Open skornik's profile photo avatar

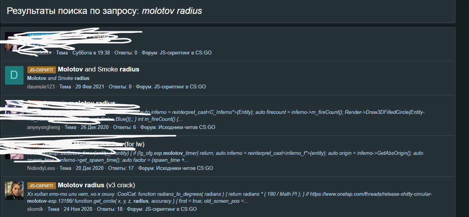pos(14,191)
